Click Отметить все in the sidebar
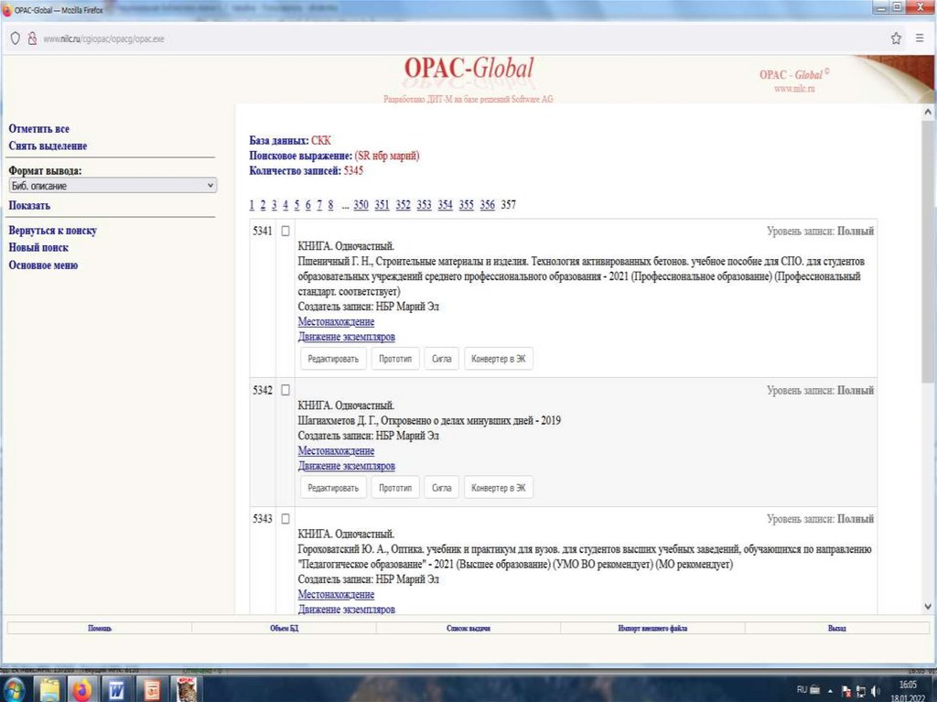Screen dimensions: 937x702 click(x=38, y=128)
